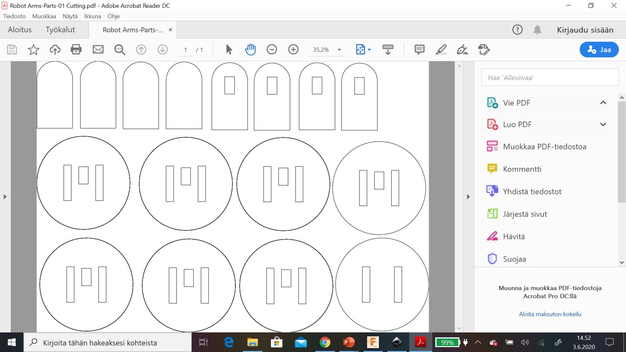Open Muokkaa PDF-tiedostoa tool
Viewport: 626px width, 352px height.
click(536, 147)
